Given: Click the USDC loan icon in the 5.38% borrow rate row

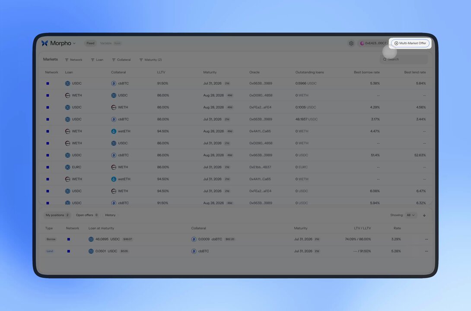Looking at the screenshot, I should click(x=67, y=83).
